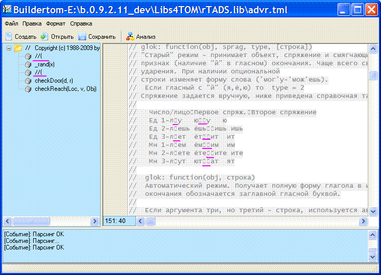Viewport: 381px width, 275px height.
Task: Select the checkDoor(d, r) tree item
Action: coord(54,81)
